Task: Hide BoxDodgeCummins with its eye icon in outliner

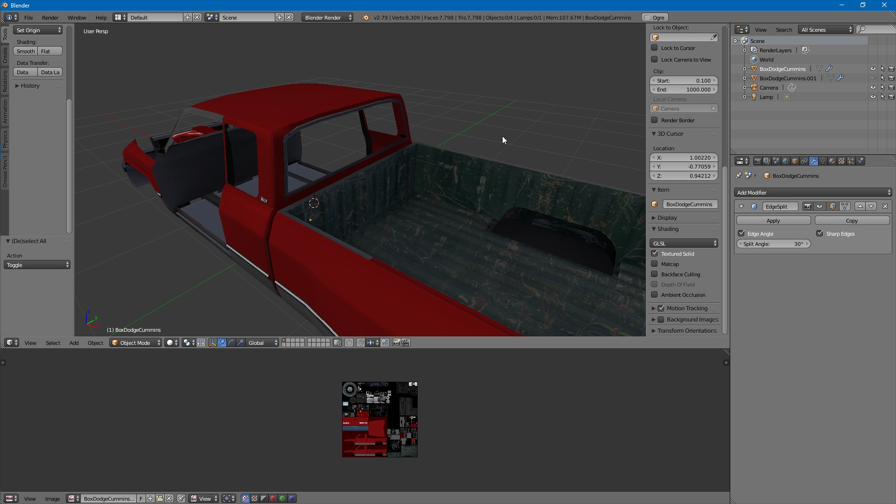Action: coord(873,69)
